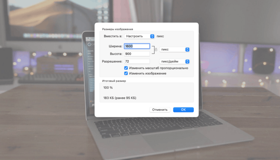Expand the пикс units dropdown for width and height

[x=174, y=49]
